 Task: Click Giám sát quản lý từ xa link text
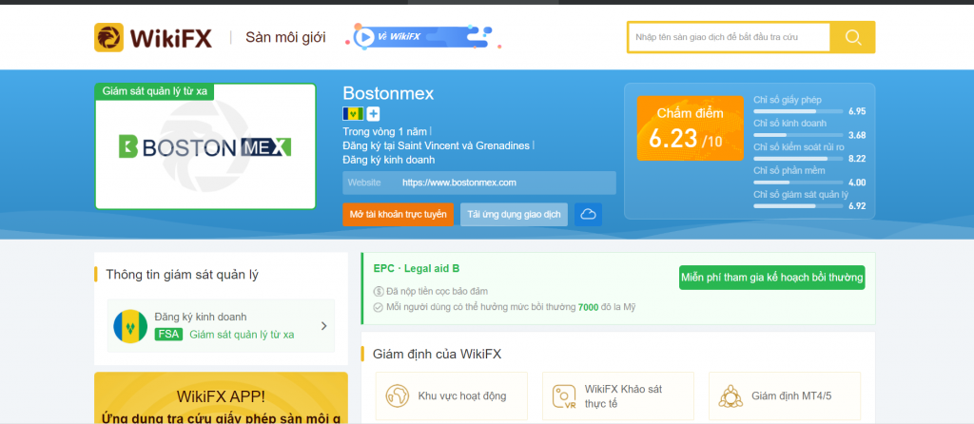pos(242,335)
